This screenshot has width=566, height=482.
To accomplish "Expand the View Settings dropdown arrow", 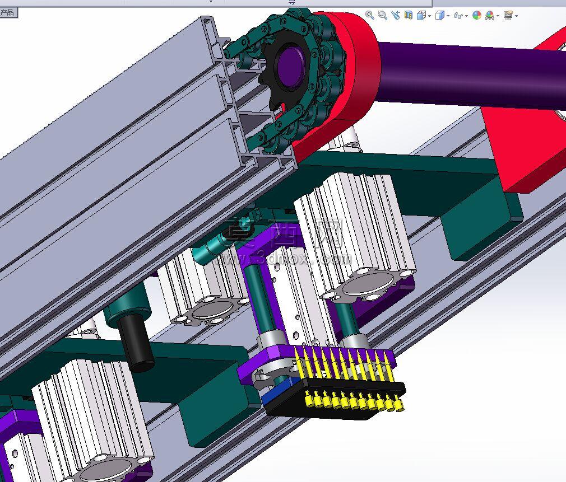I will tap(517, 16).
